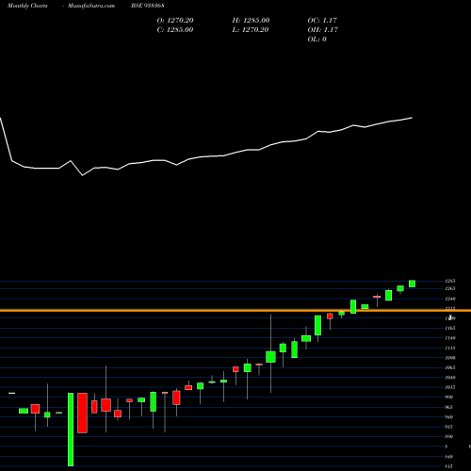The width and height of the screenshot is (471, 471).
Task: Click the 1265 price axis label
Action: click(x=450, y=288)
